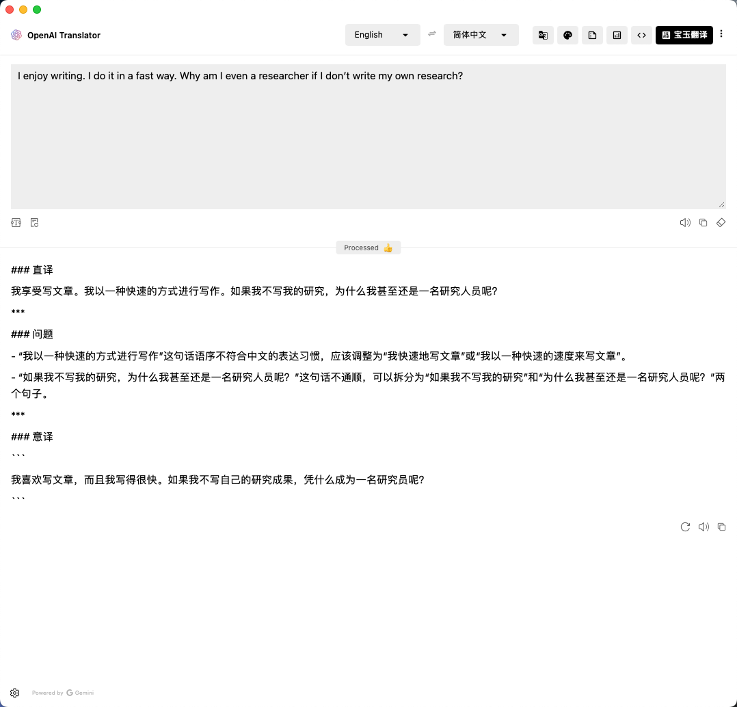Regenerate the translation result
The height and width of the screenshot is (707, 737).
[x=685, y=527]
